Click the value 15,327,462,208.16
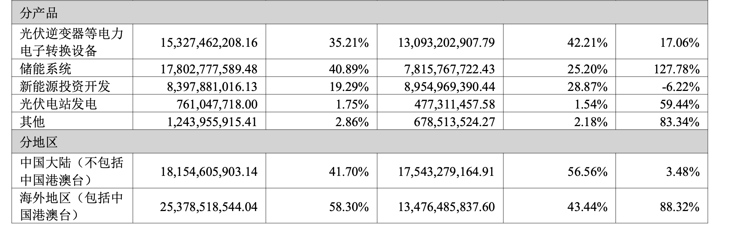The width and height of the screenshot is (737, 232). coord(209,43)
